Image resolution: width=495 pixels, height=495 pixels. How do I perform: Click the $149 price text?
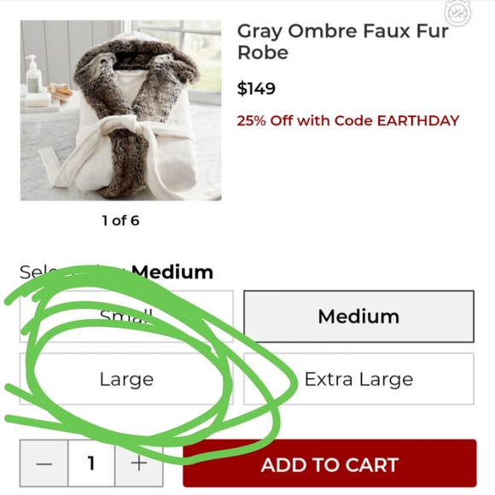click(x=256, y=88)
